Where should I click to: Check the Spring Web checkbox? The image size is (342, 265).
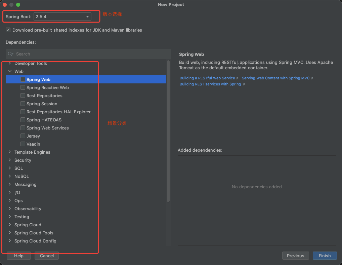pyautogui.click(x=23, y=79)
